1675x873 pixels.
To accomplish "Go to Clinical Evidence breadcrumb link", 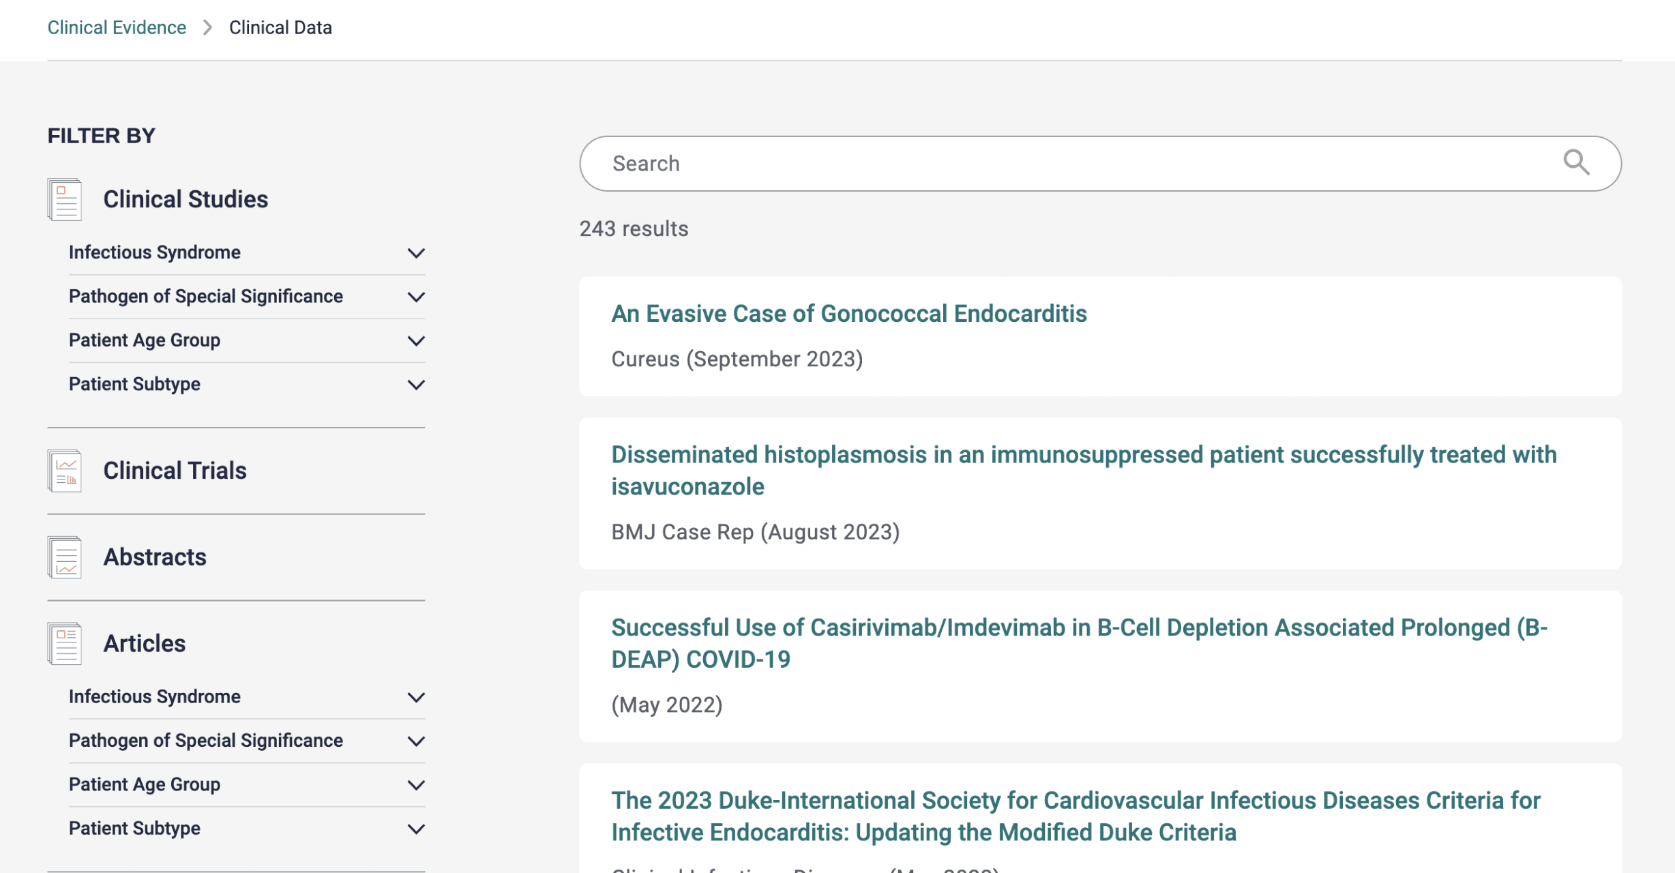I will [117, 27].
